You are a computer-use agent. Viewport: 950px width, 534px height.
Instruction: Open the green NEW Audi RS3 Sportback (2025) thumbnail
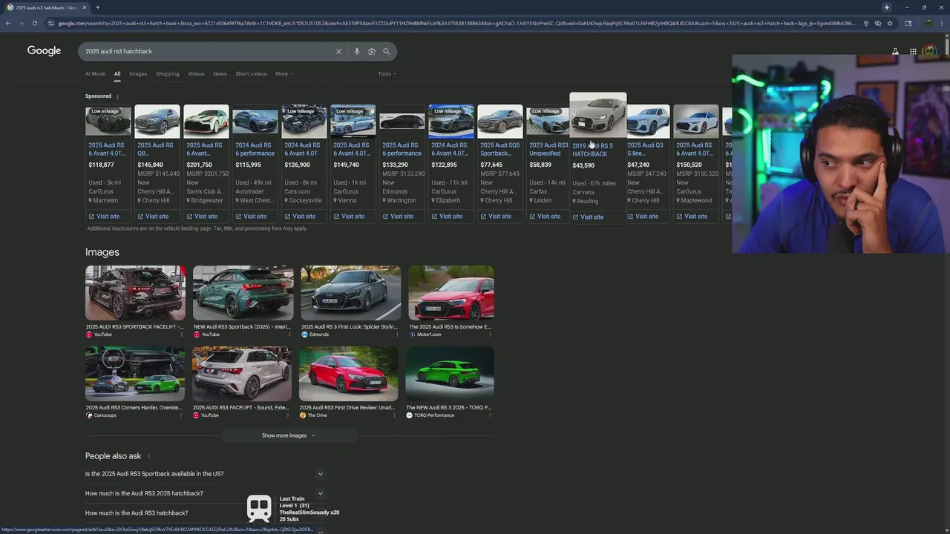tap(243, 293)
